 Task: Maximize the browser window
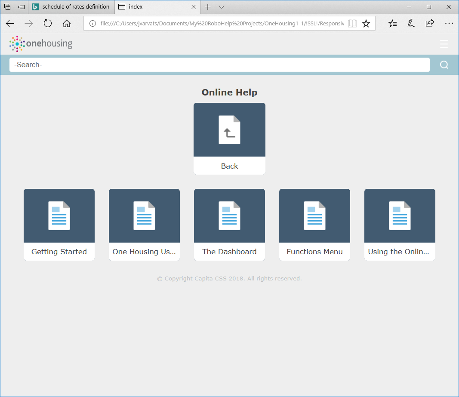pyautogui.click(x=429, y=7)
